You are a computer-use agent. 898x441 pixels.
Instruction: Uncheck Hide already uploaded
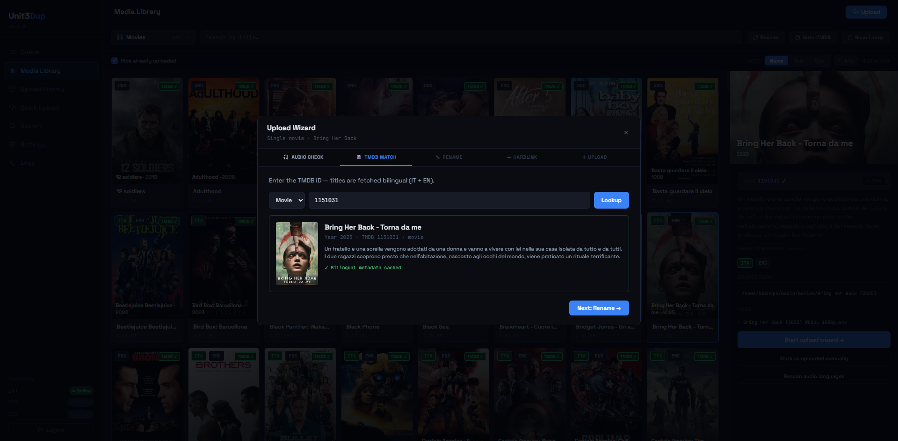click(114, 61)
